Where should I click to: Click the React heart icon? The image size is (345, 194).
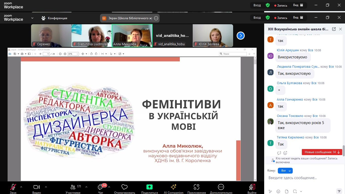point(124,187)
